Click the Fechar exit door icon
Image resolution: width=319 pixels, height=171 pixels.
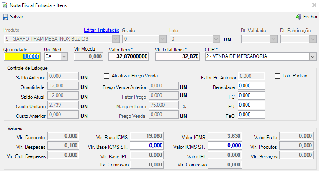coord(298,17)
